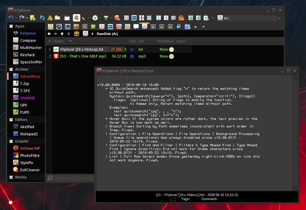Click the orange cone with plus icon
This screenshot has height=210, width=306.
click(50, 18)
